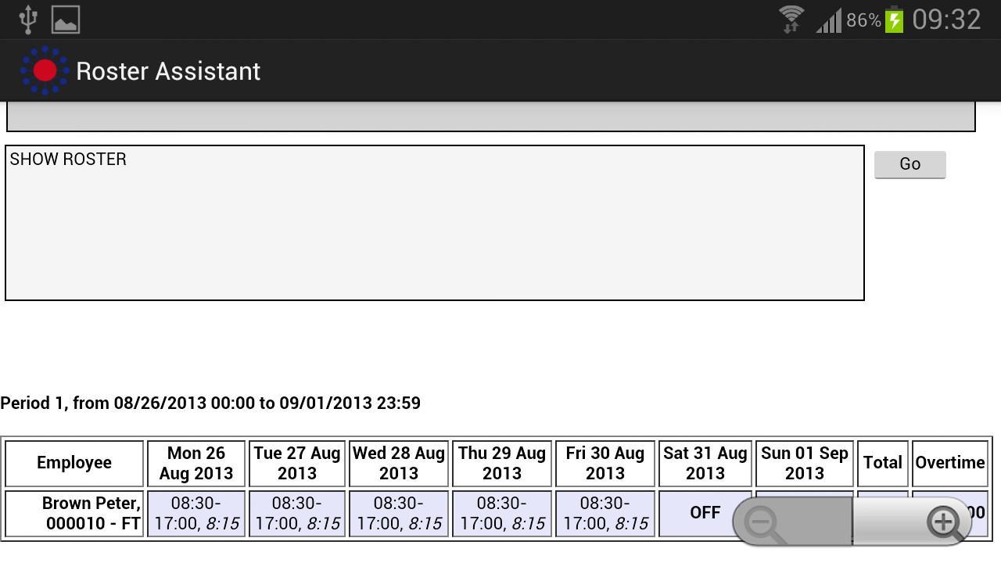Tap Brown Peter employee name cell

point(74,513)
